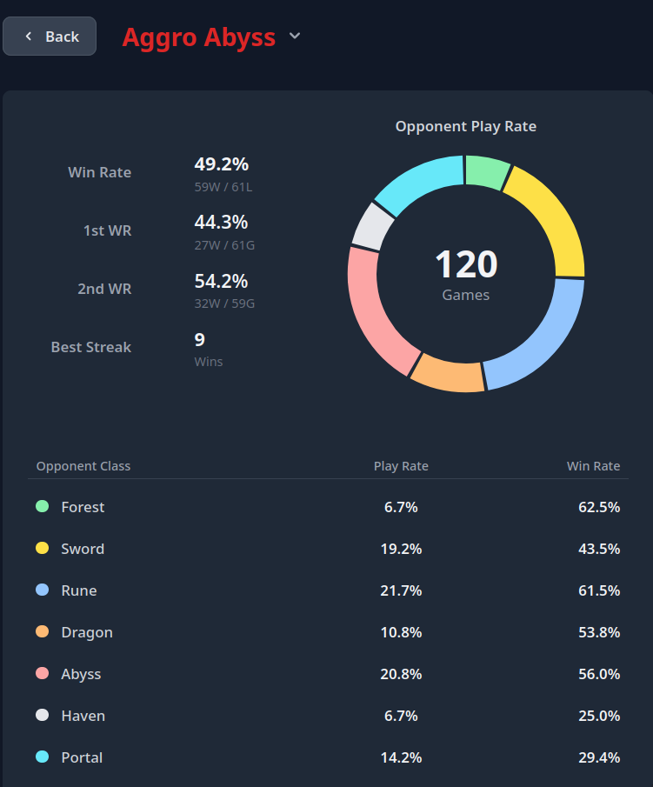Select the Abyss row name
Image resolution: width=653 pixels, height=787 pixels.
pyautogui.click(x=81, y=674)
